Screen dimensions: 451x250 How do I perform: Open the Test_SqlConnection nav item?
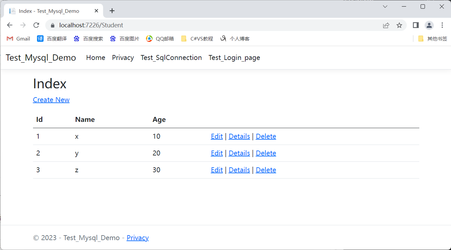point(171,58)
